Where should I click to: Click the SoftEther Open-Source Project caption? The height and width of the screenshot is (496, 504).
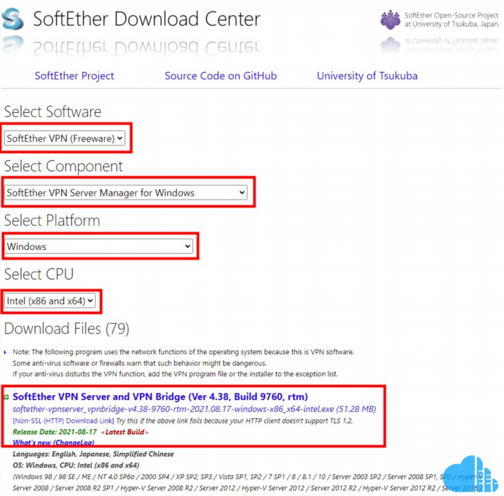(452, 19)
